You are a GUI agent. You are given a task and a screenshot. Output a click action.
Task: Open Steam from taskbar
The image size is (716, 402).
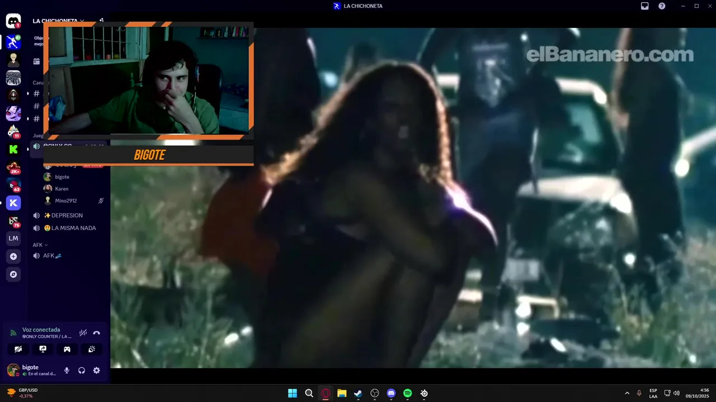358,393
